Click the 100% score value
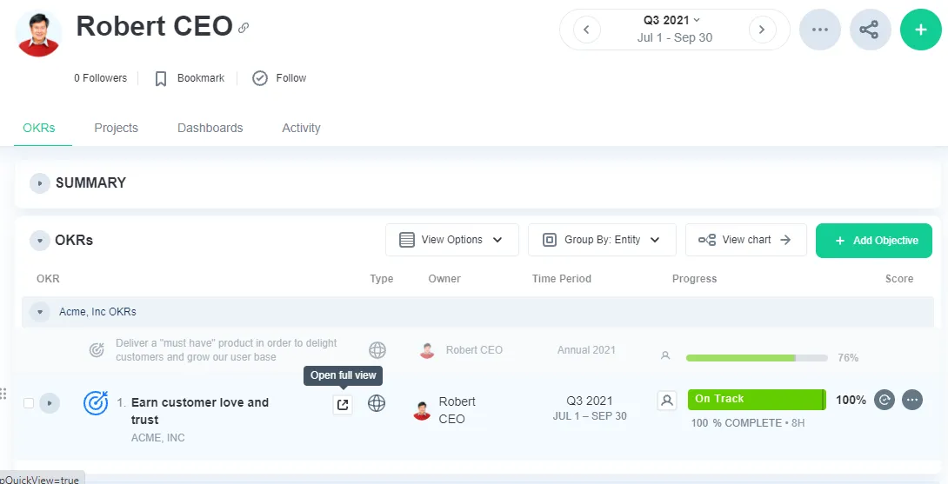 (851, 400)
